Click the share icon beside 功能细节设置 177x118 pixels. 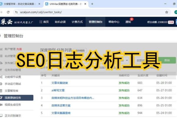click(1, 77)
